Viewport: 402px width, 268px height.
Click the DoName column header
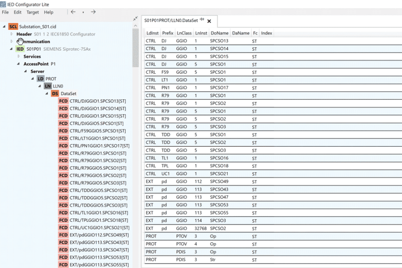point(220,33)
